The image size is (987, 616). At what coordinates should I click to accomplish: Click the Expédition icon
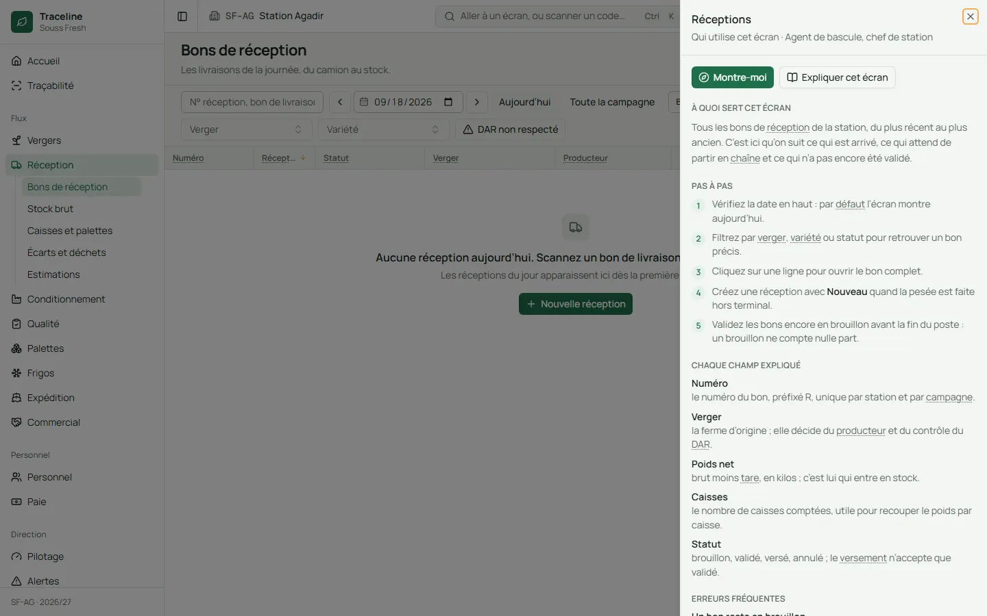[16, 398]
